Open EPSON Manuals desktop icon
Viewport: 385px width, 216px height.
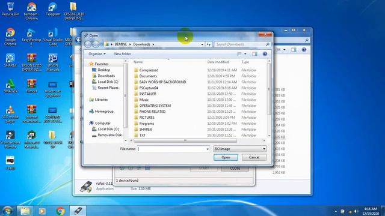[x=53, y=62]
